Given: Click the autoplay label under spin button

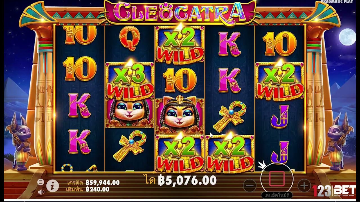Looking at the screenshot, I should 277,195.
